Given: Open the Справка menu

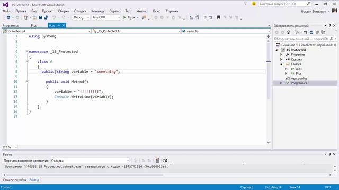Looking at the screenshot, I should 172,11.
